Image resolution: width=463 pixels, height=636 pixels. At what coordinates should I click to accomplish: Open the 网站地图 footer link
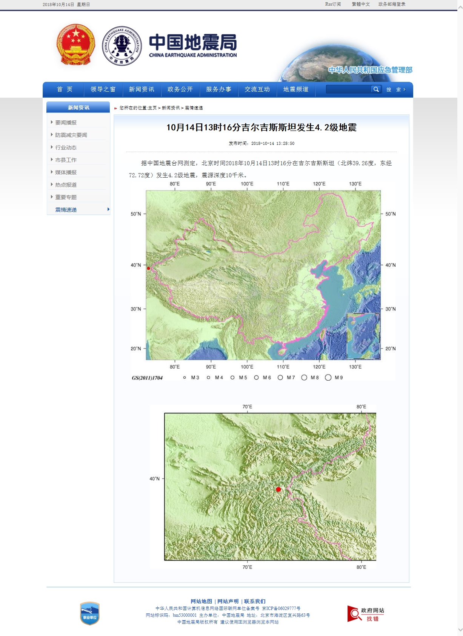click(x=201, y=601)
